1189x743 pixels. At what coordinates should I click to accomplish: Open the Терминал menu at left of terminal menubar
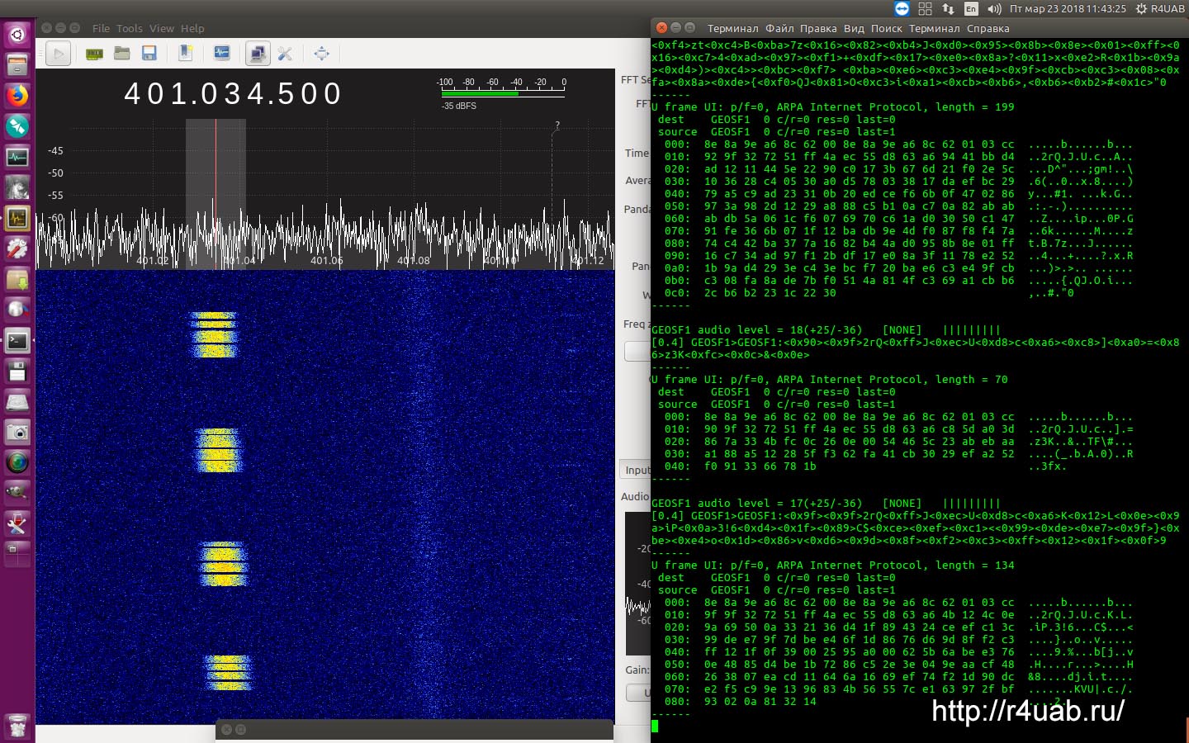click(732, 28)
